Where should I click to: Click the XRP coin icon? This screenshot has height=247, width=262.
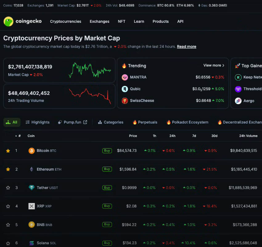(31, 206)
